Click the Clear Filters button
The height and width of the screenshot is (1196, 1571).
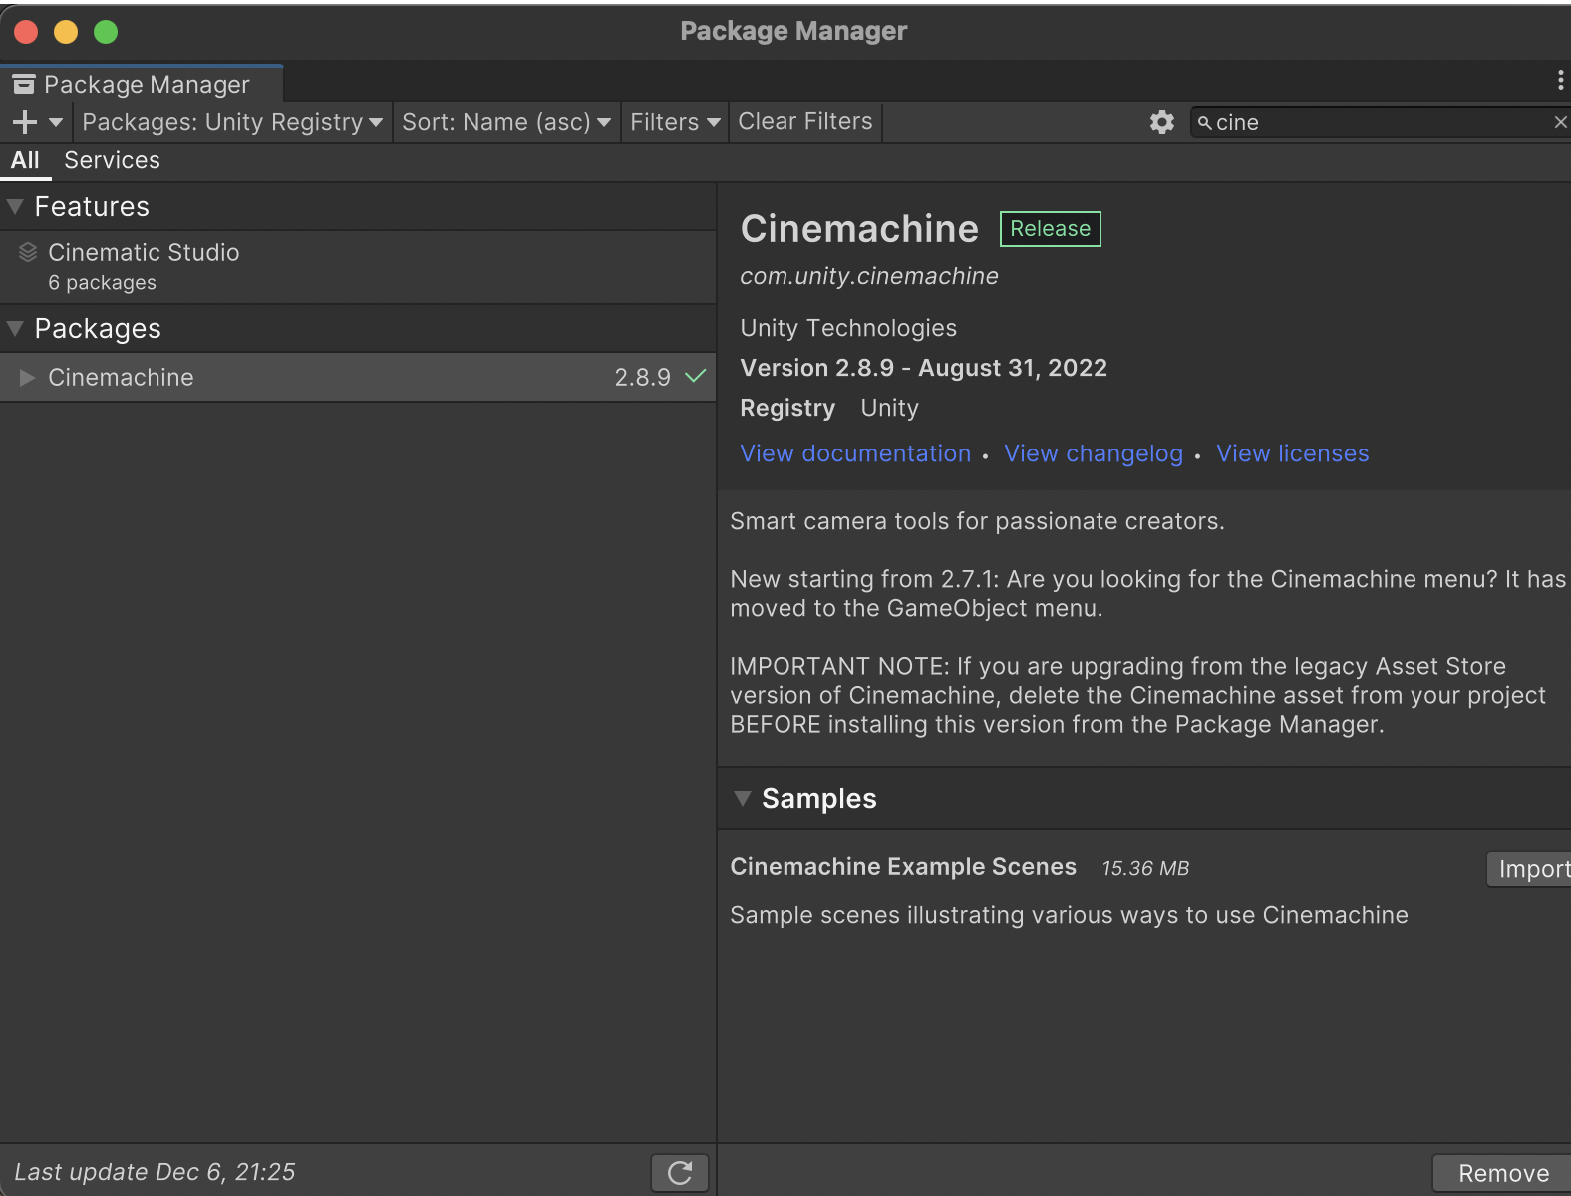(x=805, y=121)
